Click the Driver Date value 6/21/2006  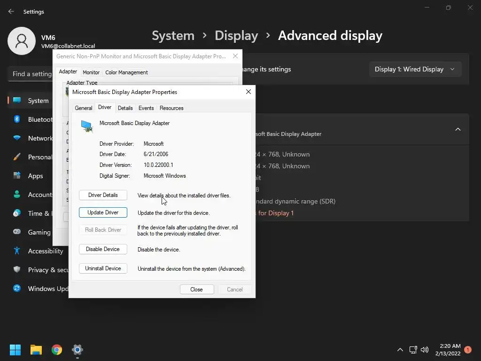[156, 154]
